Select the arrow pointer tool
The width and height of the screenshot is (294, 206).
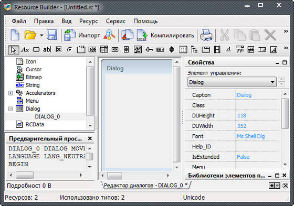(x=14, y=50)
